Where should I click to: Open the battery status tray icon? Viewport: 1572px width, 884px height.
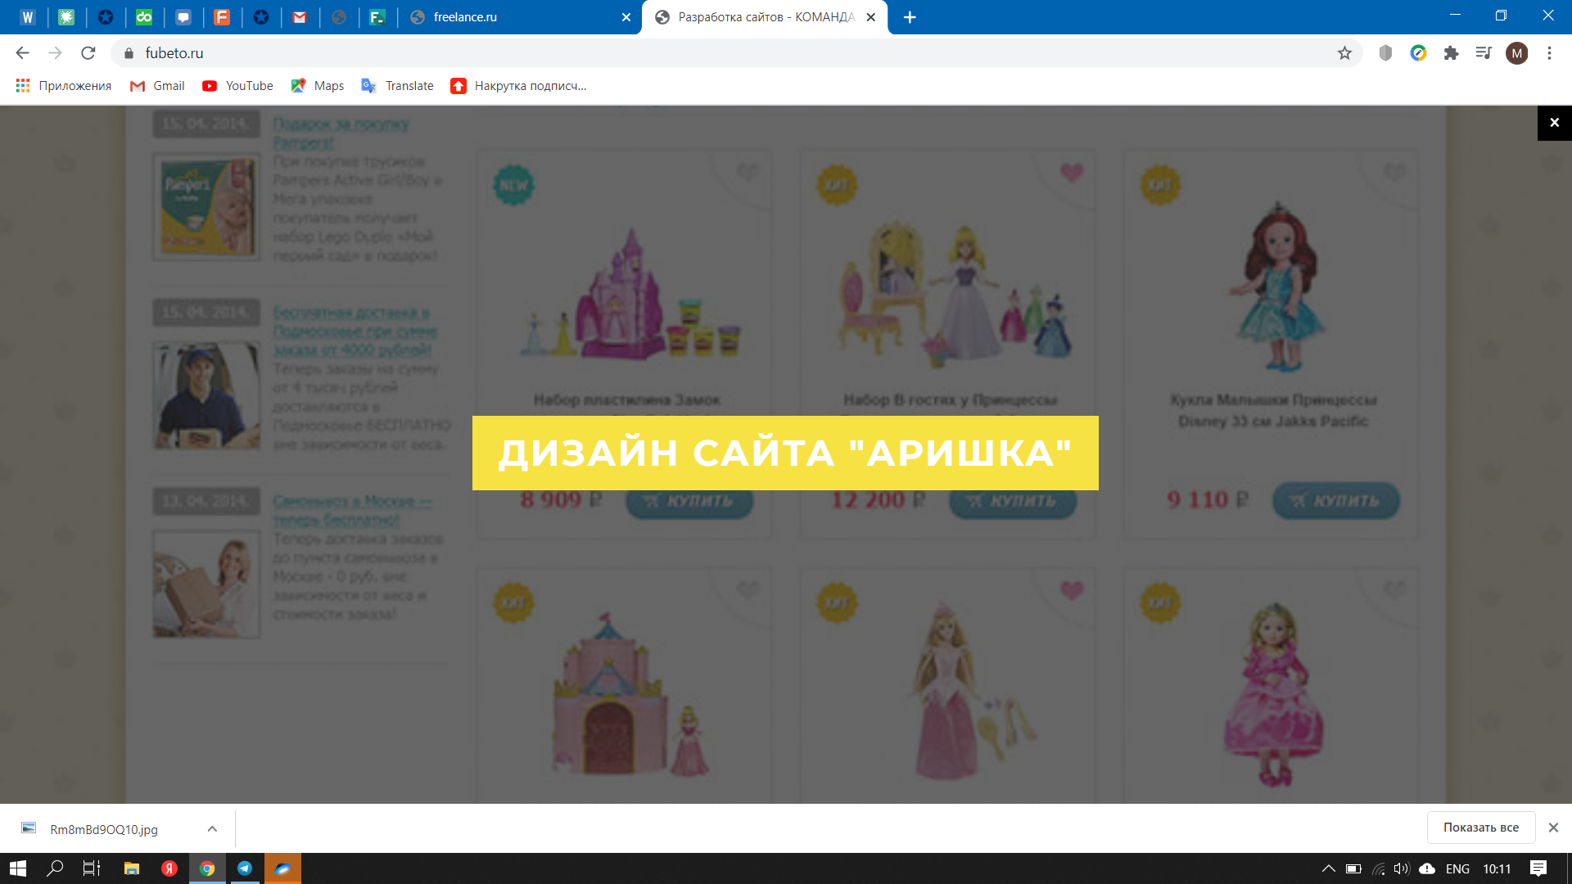pos(1353,868)
